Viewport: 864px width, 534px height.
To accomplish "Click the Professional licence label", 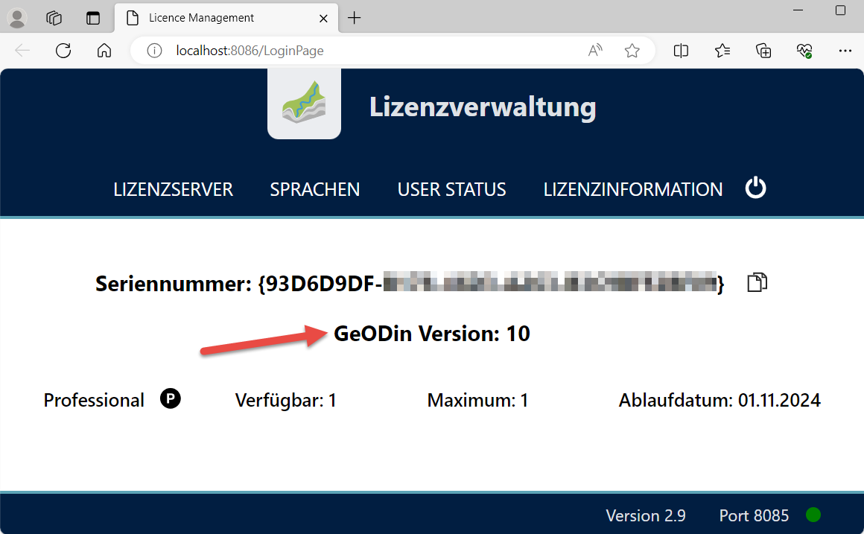I will pyautogui.click(x=94, y=400).
